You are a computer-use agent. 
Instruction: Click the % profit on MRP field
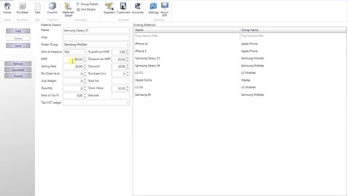(119, 52)
